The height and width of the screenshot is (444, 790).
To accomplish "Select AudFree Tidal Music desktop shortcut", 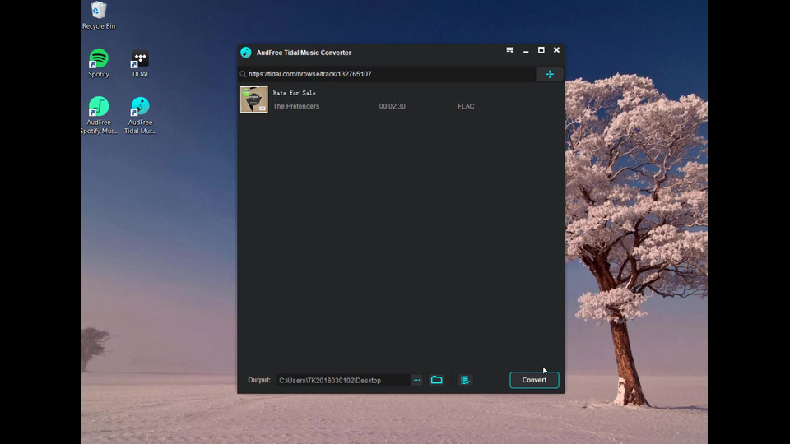I will coord(140,115).
